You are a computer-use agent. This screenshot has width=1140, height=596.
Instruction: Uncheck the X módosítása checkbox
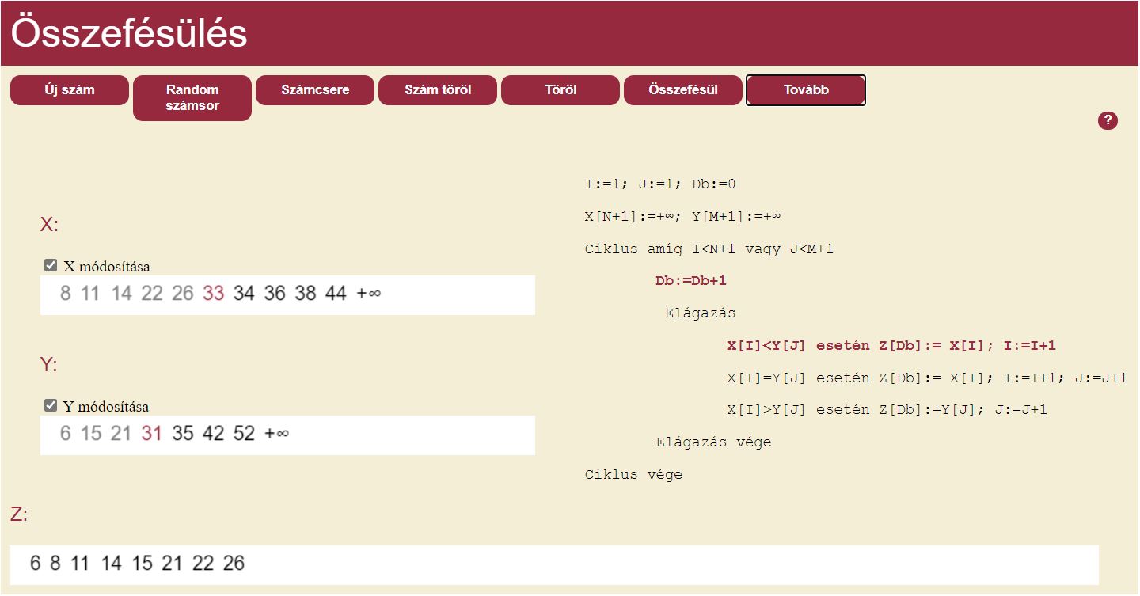click(x=51, y=266)
